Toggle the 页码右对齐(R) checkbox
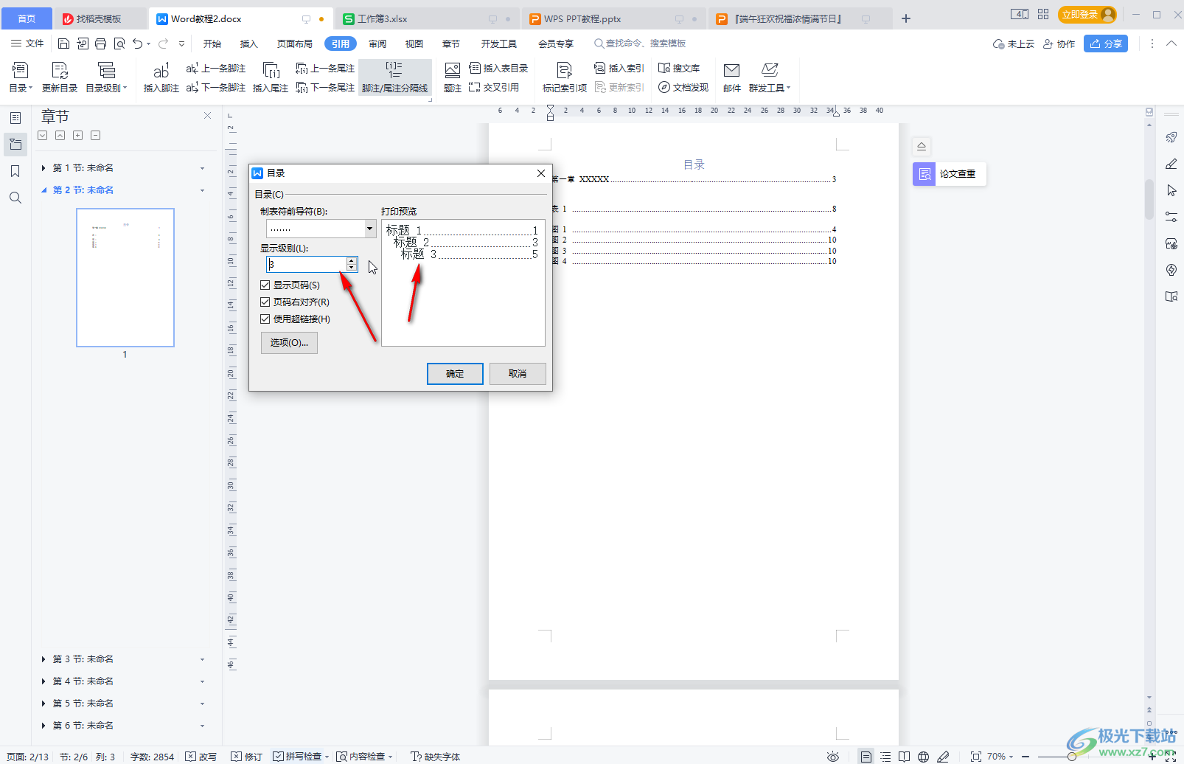The image size is (1184, 764). 265,302
